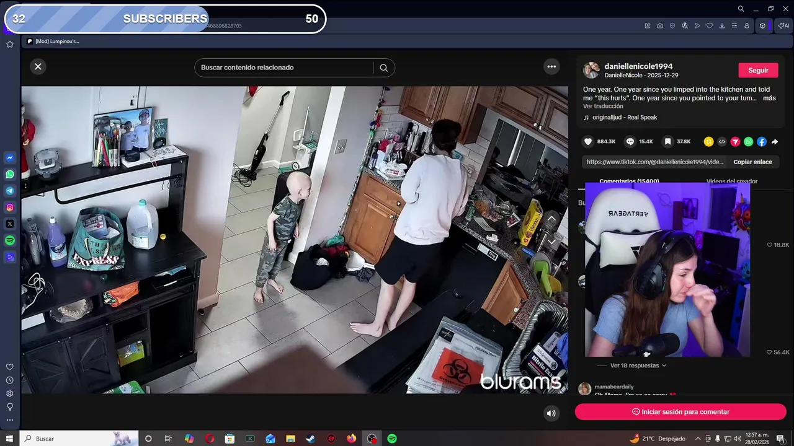Image resolution: width=794 pixels, height=446 pixels.
Task: Share the video via Facebook icon
Action: (762, 142)
